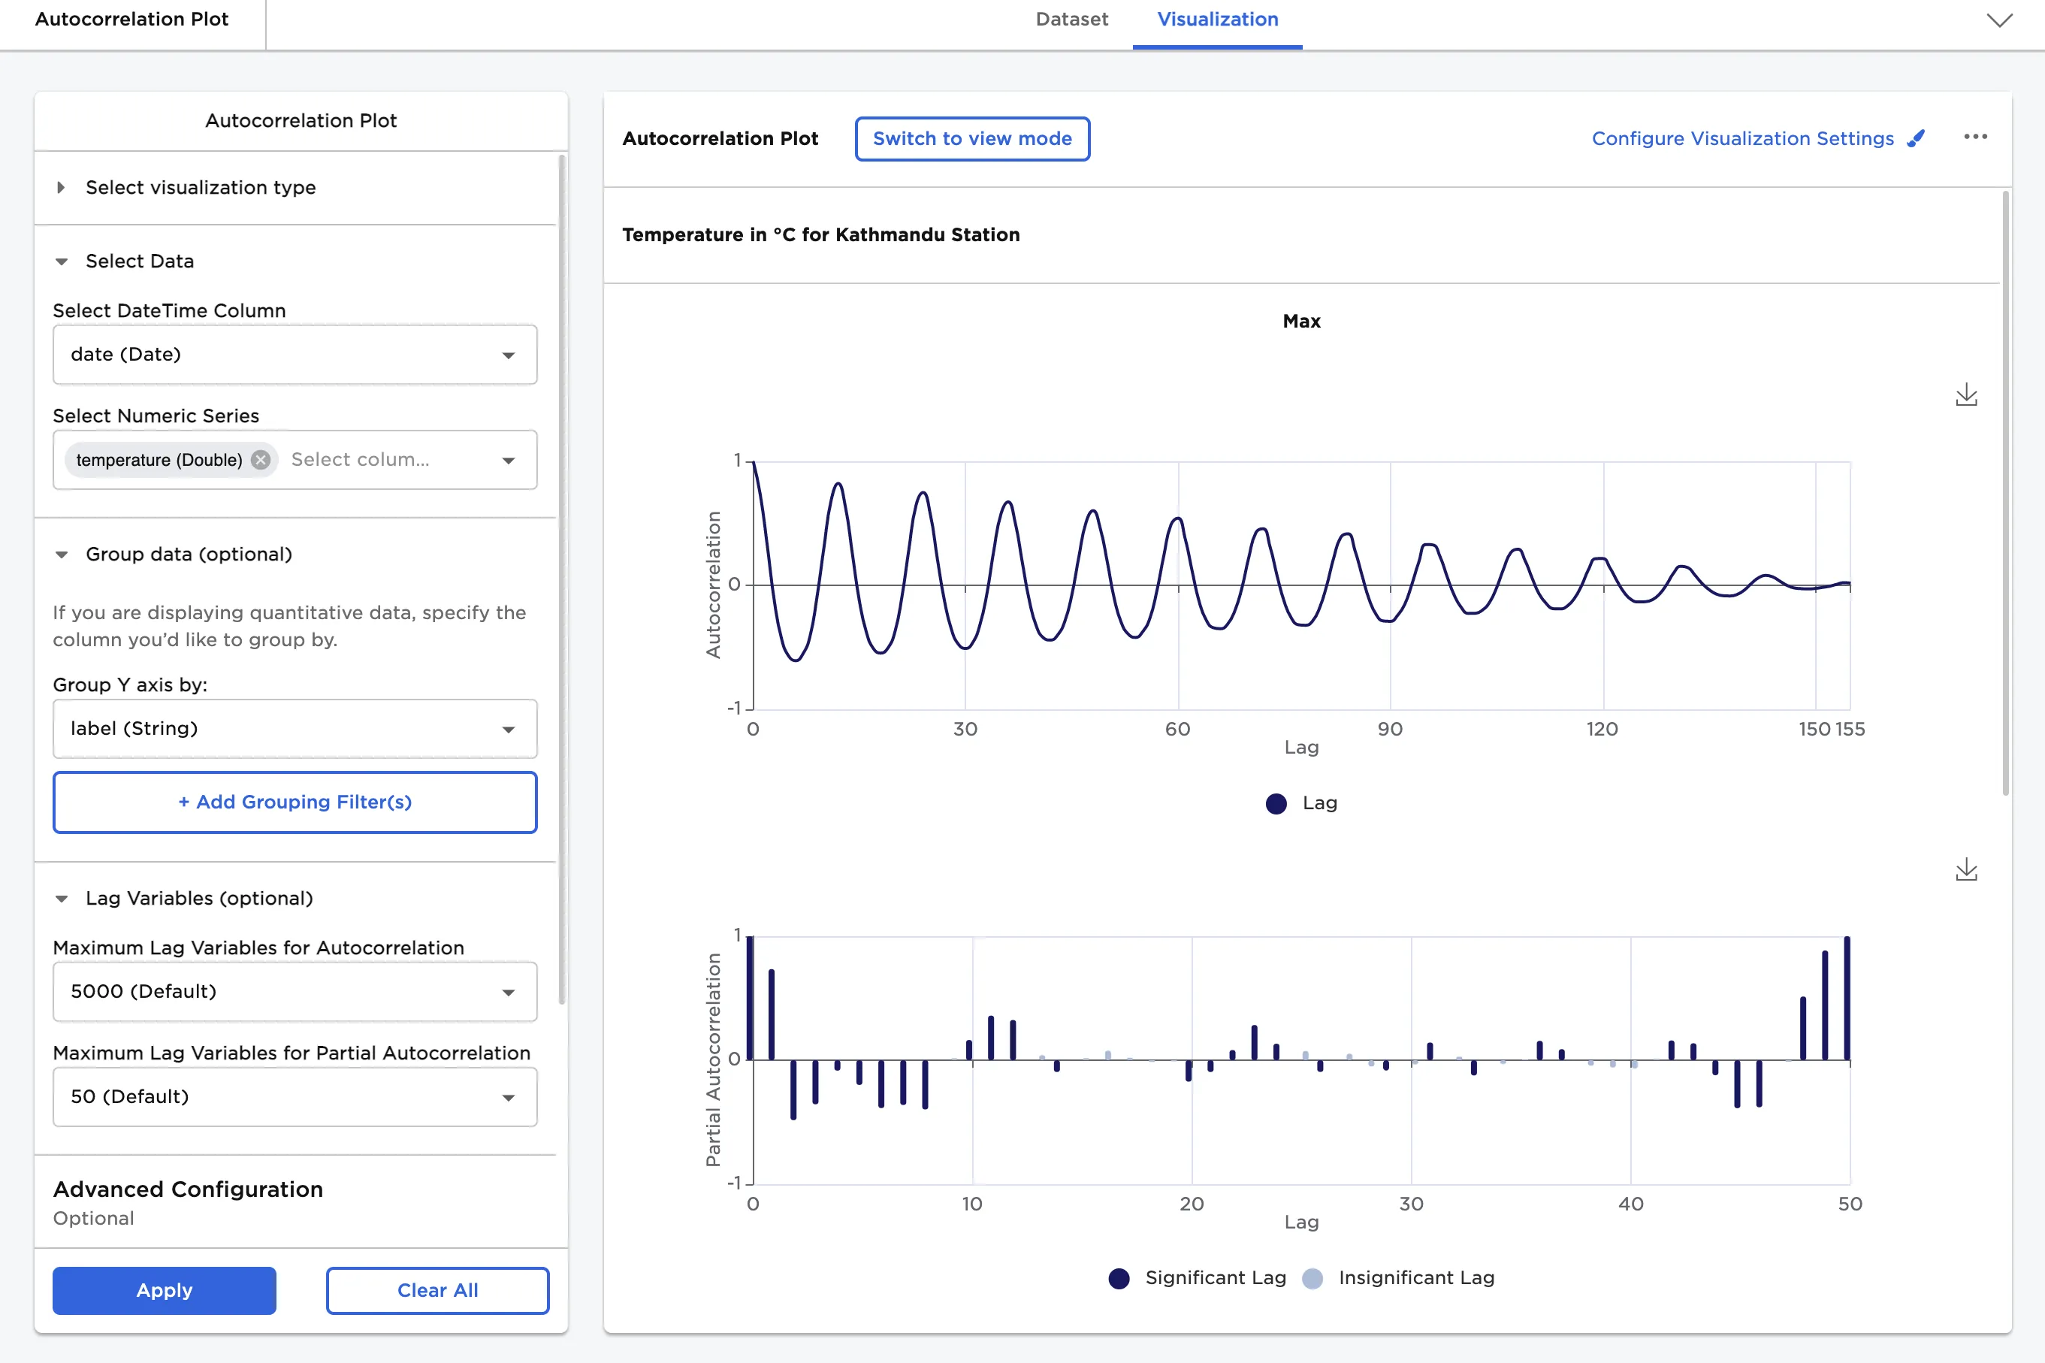Screen dimensions: 2045x1363
Task: Open the Group Y axis by dropdown
Action: 295,728
